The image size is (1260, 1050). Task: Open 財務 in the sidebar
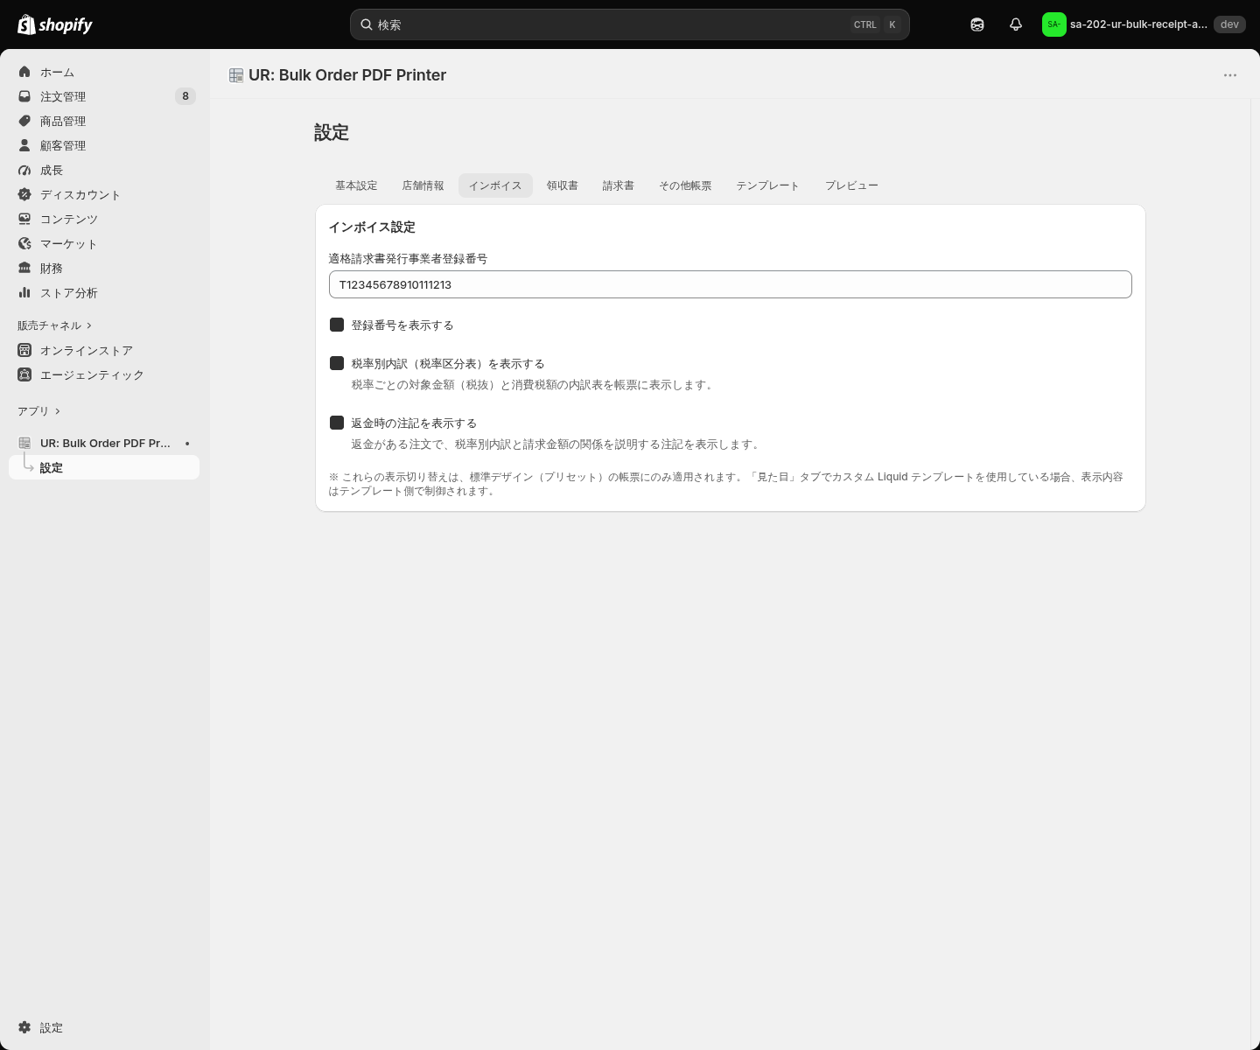104,268
